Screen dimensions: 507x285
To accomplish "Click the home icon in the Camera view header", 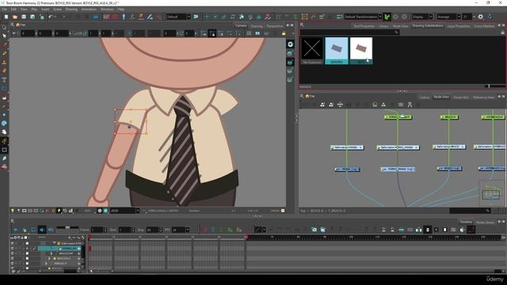I will pos(18,25).
